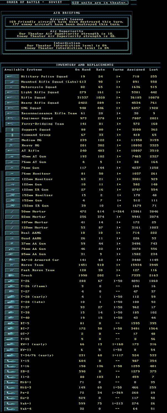Image resolution: width=167 pixels, height=413 pixels.
Task: Select the T-34/76 (early) icon
Action: click(x=12, y=355)
